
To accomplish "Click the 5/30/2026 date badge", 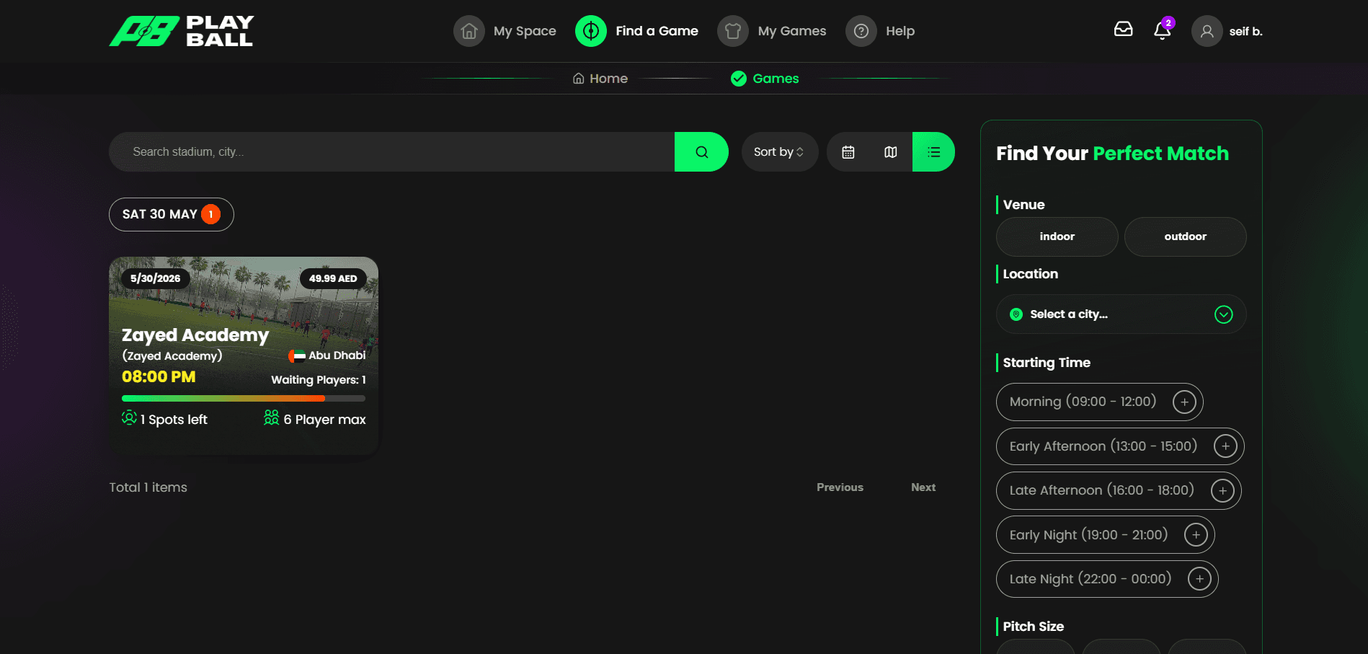I will 156,278.
